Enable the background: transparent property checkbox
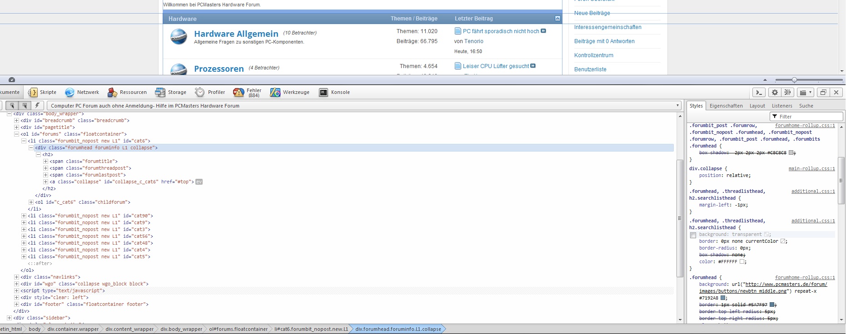The width and height of the screenshot is (846, 334). (x=693, y=235)
